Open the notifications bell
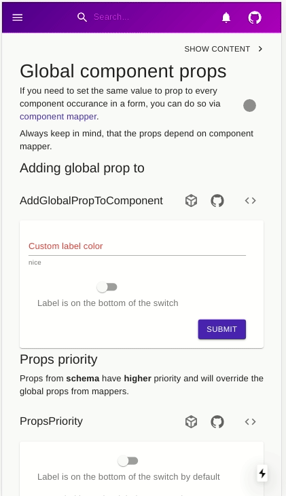Viewport: 286px width, 496px height. point(226,18)
